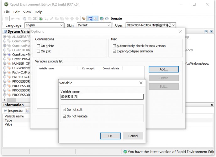Expand the ComSpec tree node
The height and width of the screenshot is (157, 216).
point(5,55)
